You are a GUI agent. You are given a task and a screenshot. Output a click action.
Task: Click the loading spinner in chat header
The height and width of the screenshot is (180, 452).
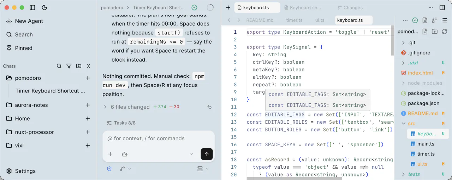(210, 7)
